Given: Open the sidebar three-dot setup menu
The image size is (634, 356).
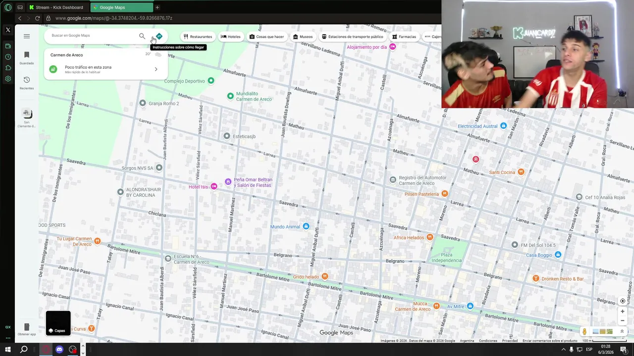Looking at the screenshot, I should pyautogui.click(x=8, y=338).
